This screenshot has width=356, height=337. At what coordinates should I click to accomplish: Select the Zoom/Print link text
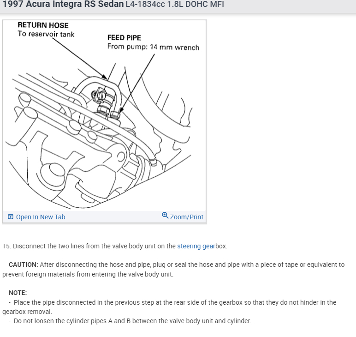(x=187, y=217)
